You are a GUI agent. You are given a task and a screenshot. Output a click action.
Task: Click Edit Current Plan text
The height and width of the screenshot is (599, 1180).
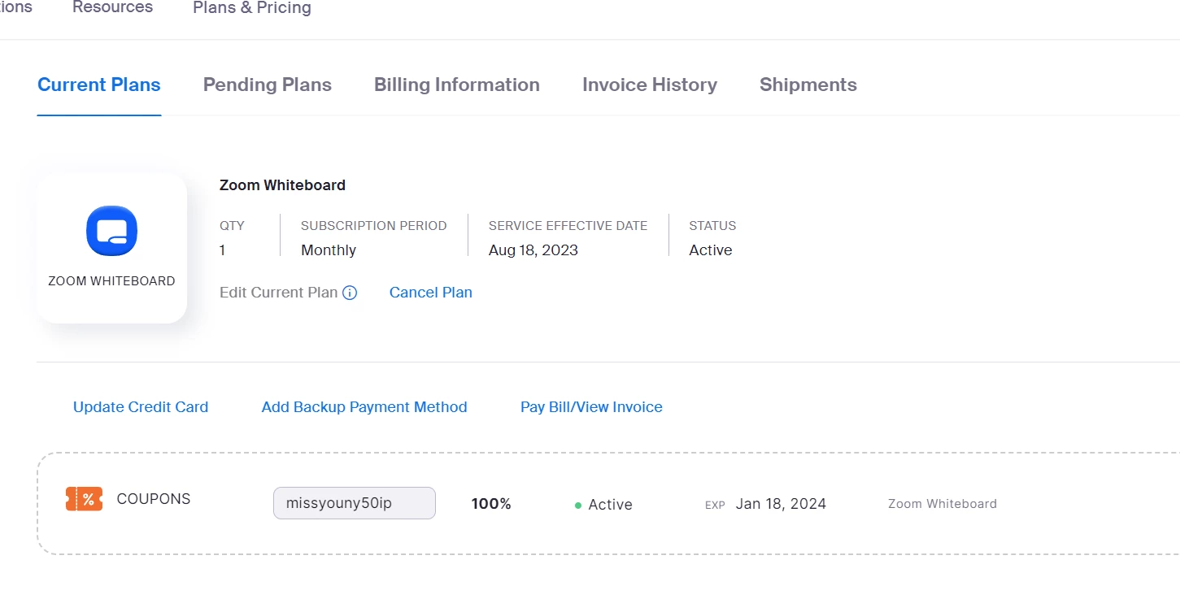(x=278, y=293)
